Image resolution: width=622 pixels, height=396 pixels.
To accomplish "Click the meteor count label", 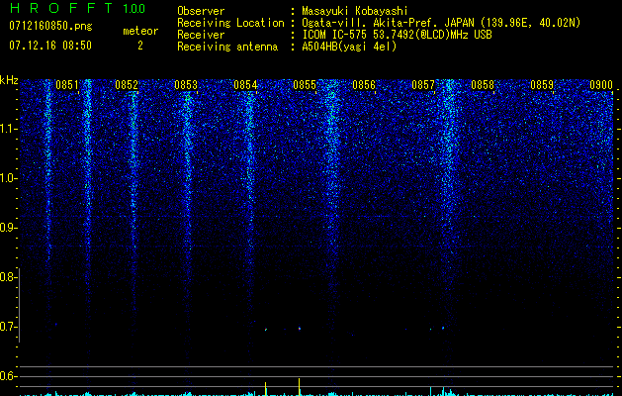I will click(x=140, y=31).
